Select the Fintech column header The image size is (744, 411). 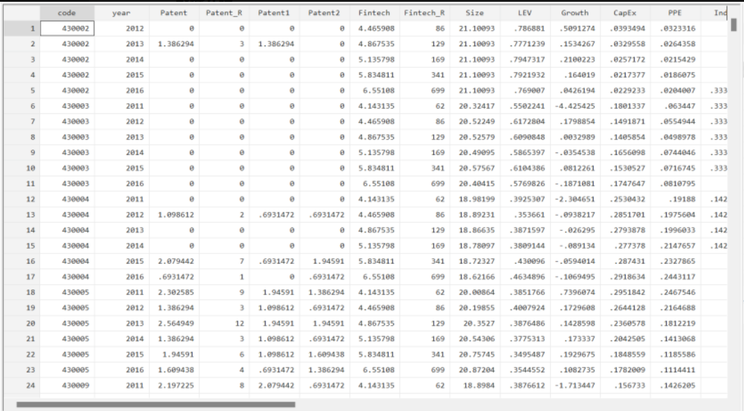click(x=375, y=12)
